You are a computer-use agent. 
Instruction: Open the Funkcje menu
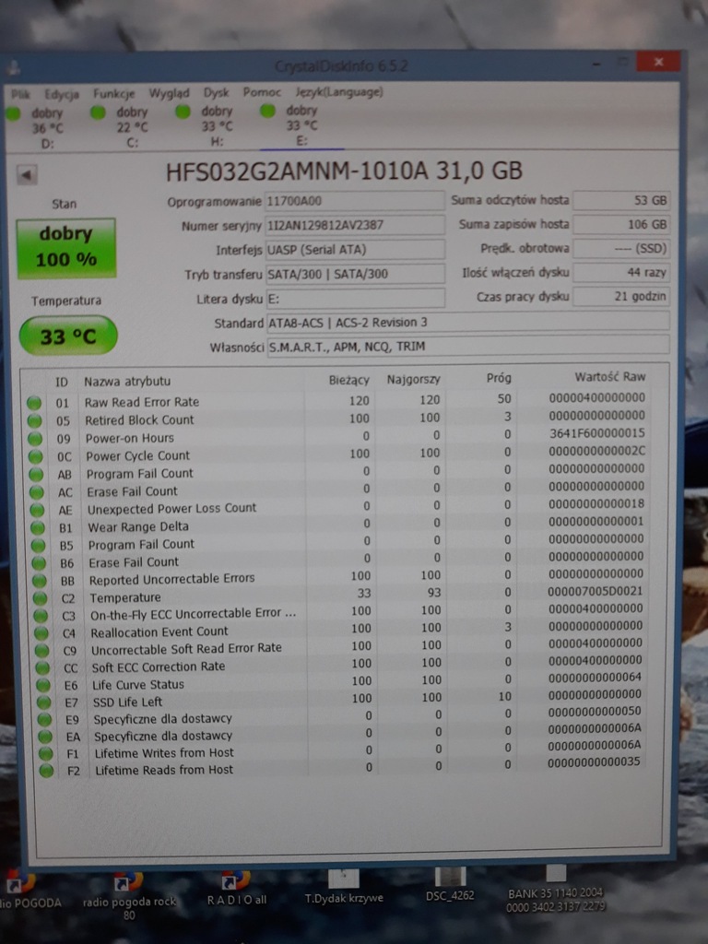click(x=113, y=93)
